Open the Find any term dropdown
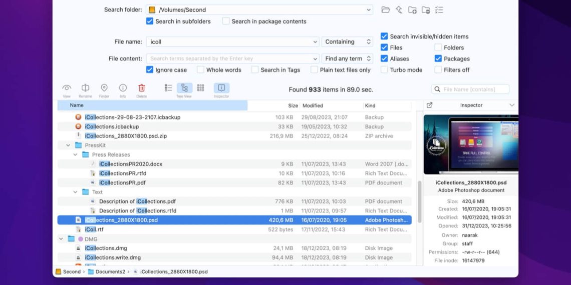571x285 pixels. (x=347, y=58)
